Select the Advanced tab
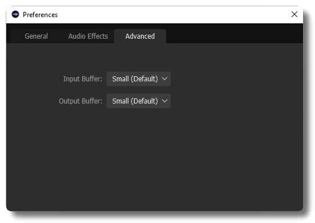 click(140, 36)
